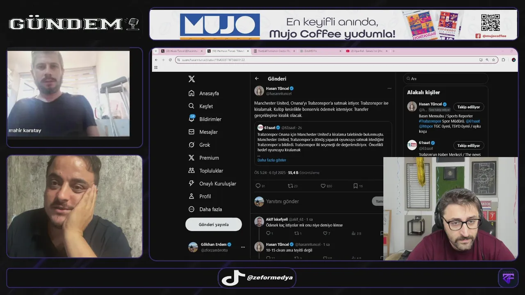Open tab search dropdown in browser
The height and width of the screenshot is (295, 525).
click(x=155, y=51)
